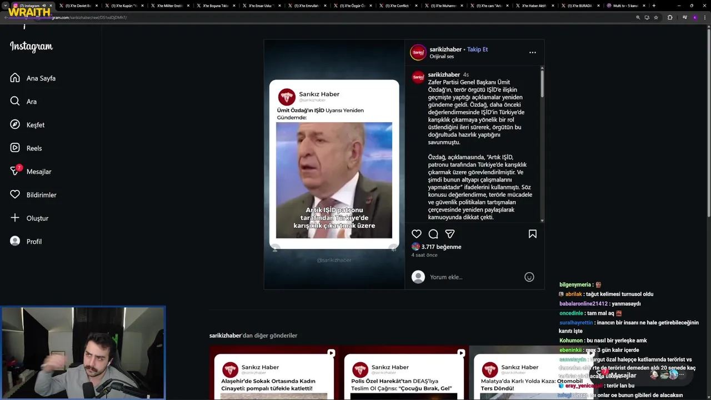Like the post with heart icon
711x400 pixels.
[417, 234]
